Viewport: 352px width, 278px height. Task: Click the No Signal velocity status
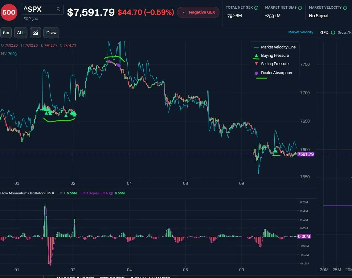[x=318, y=16]
